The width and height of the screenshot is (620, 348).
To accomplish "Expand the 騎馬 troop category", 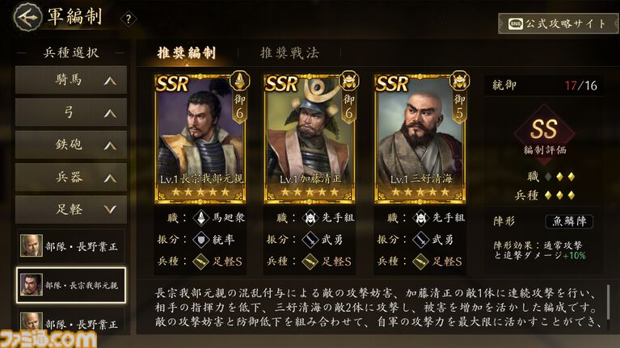I will pyautogui.click(x=71, y=80).
